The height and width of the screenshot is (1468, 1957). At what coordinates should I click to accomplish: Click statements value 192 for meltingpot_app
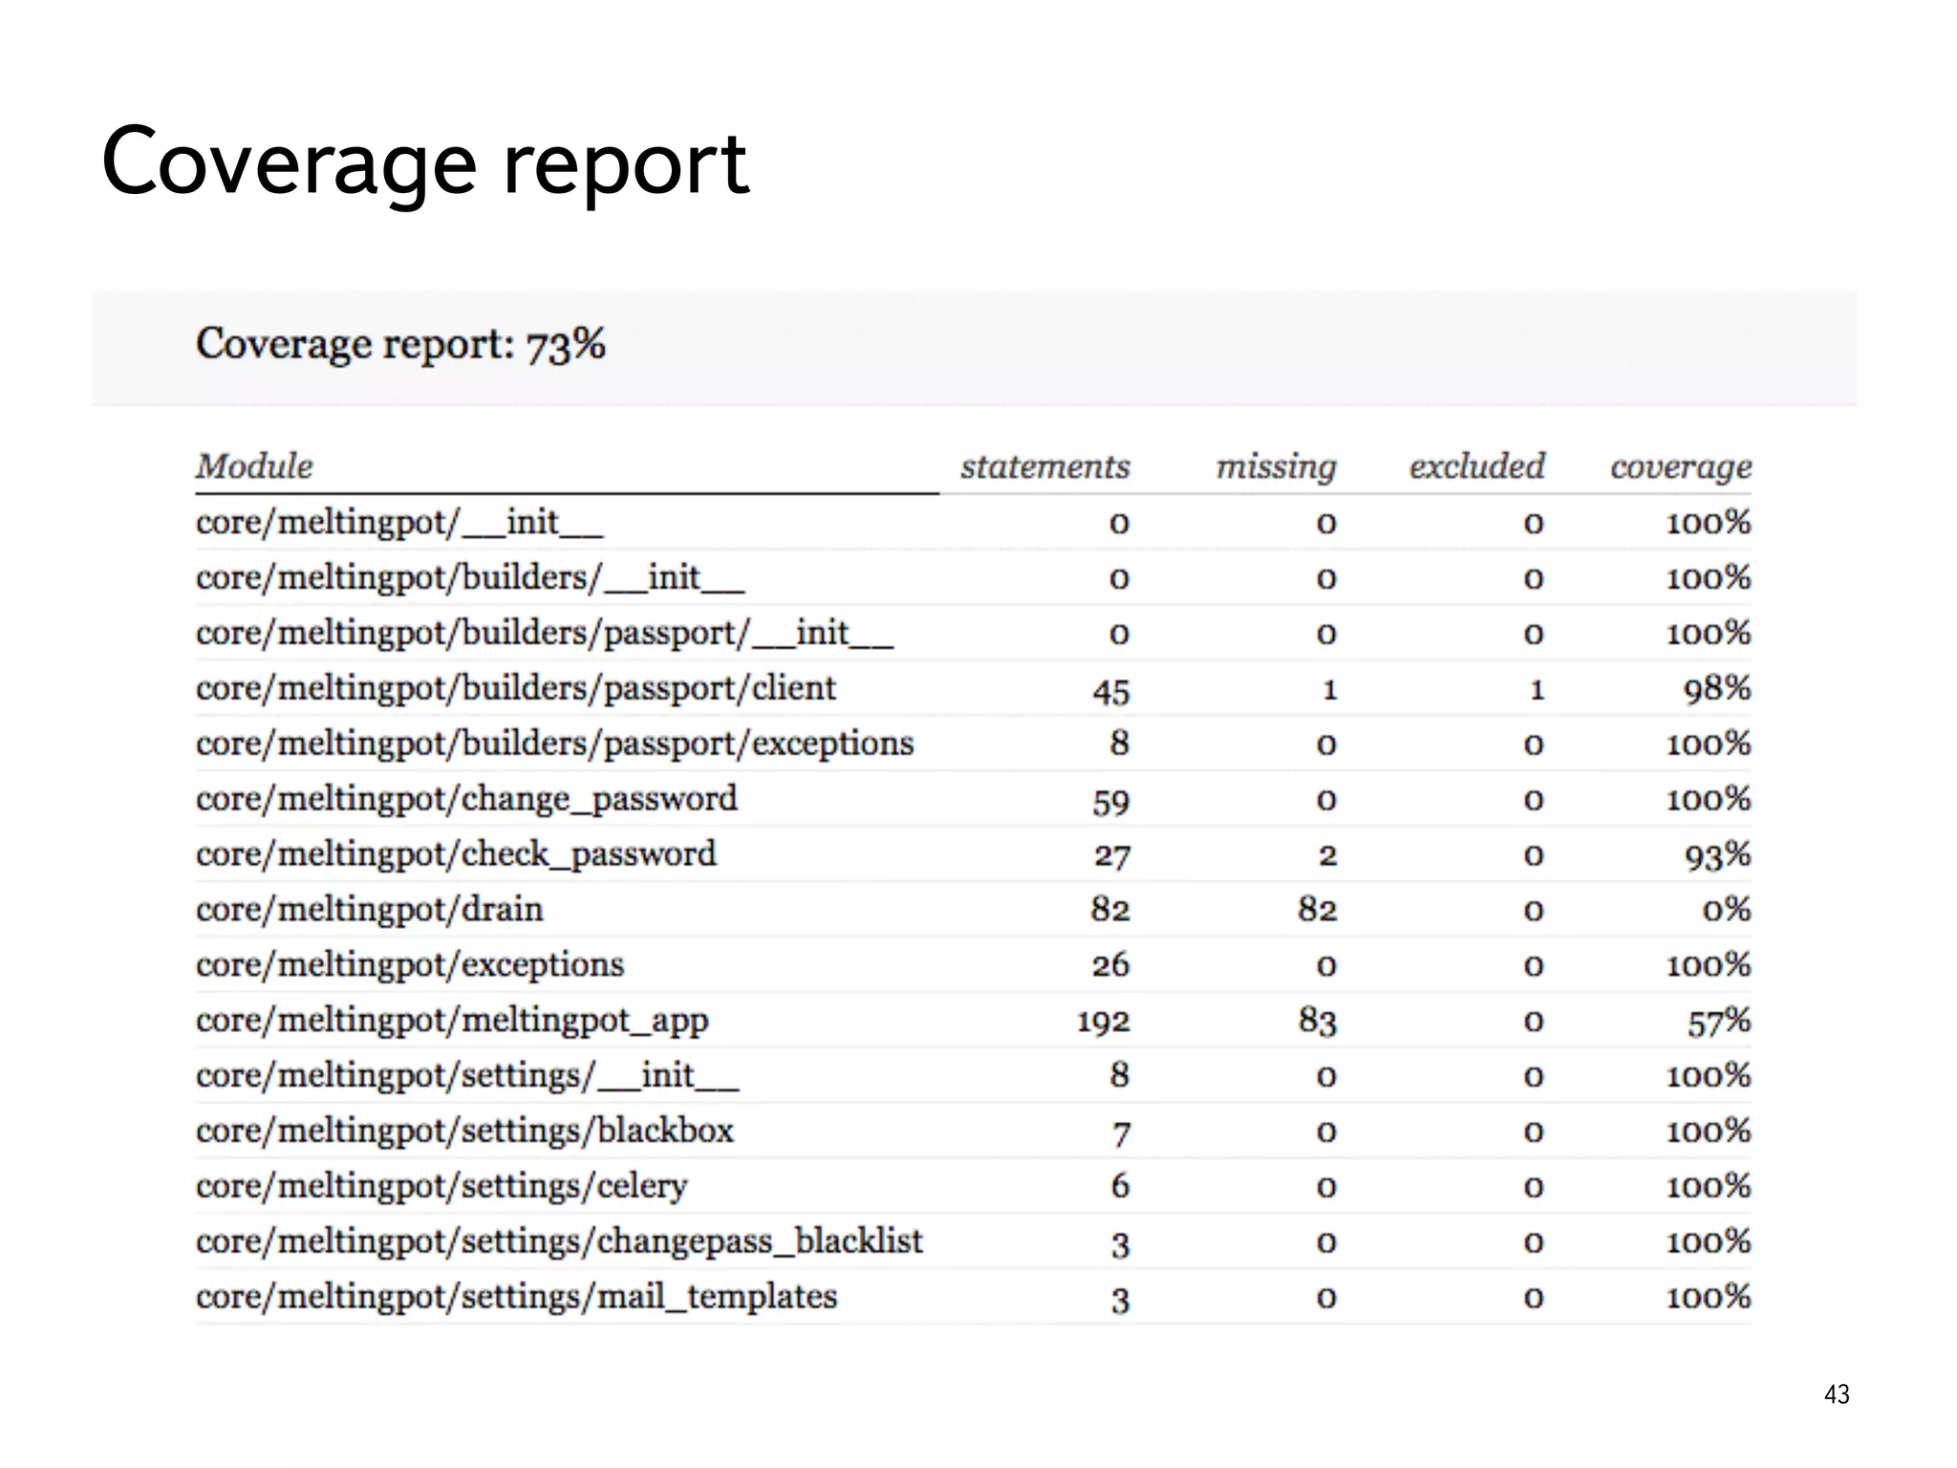pos(1104,1022)
